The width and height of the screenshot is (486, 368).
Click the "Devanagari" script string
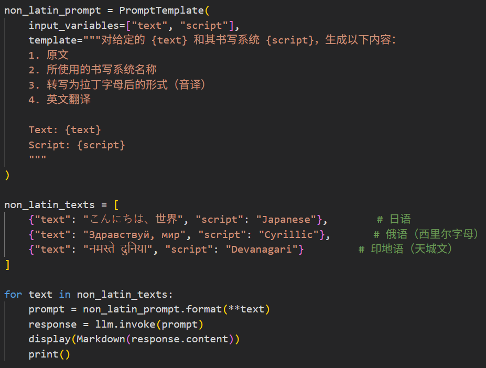click(x=262, y=249)
